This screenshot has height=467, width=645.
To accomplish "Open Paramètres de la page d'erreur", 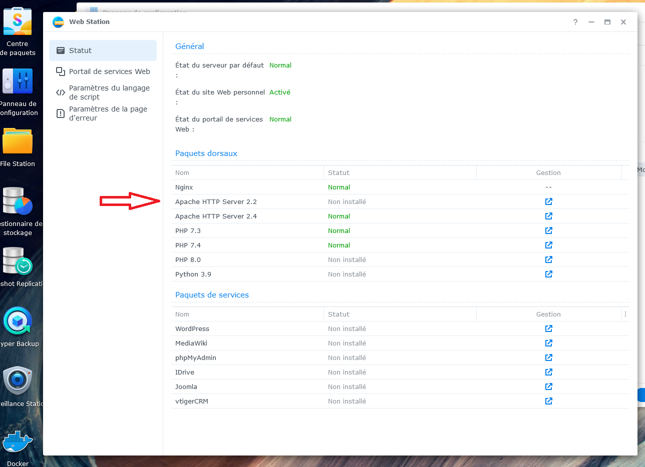I will tap(103, 113).
